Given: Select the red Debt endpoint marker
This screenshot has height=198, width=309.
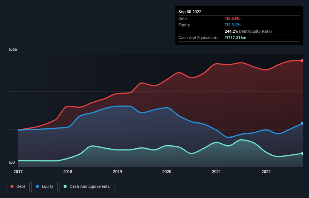Looking at the screenshot, I should [303, 61].
